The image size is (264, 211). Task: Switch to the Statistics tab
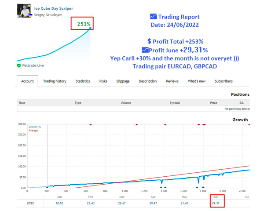click(83, 81)
